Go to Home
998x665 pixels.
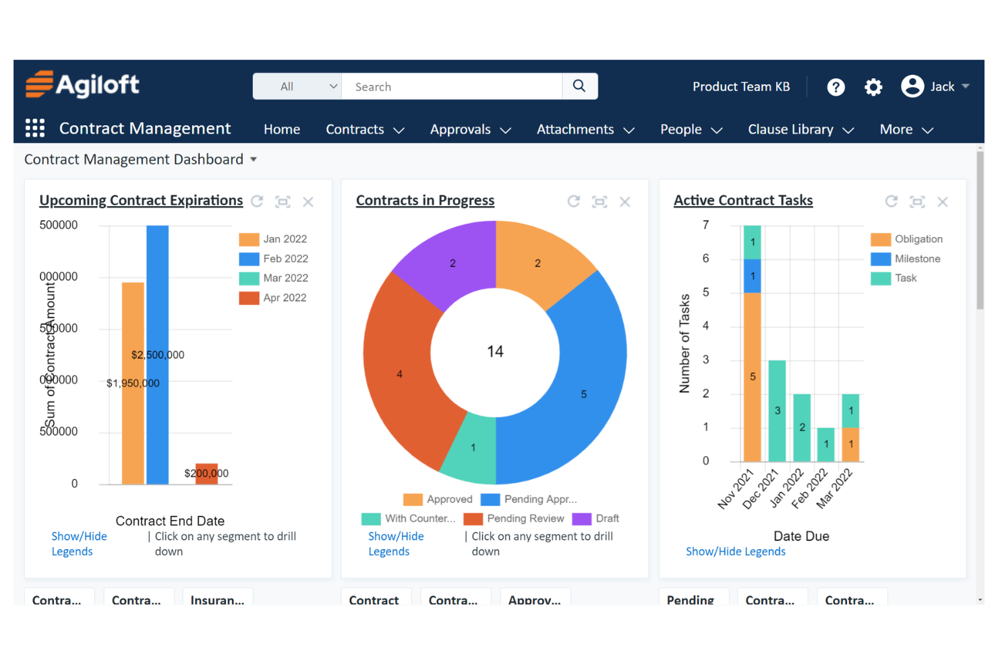pyautogui.click(x=281, y=129)
